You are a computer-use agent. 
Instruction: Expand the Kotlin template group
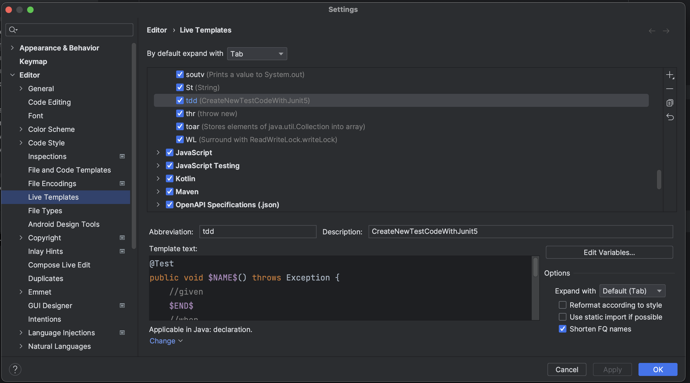158,178
